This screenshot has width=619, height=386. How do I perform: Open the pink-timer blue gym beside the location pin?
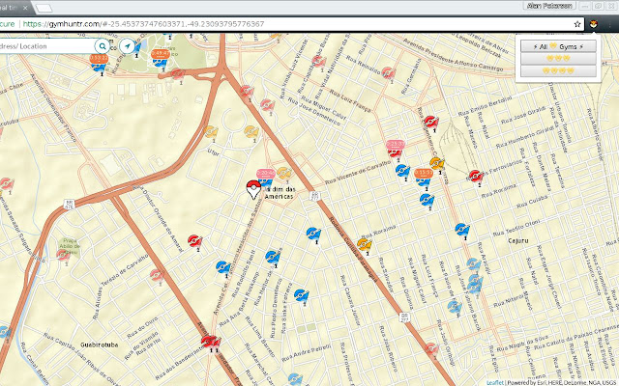(x=266, y=178)
